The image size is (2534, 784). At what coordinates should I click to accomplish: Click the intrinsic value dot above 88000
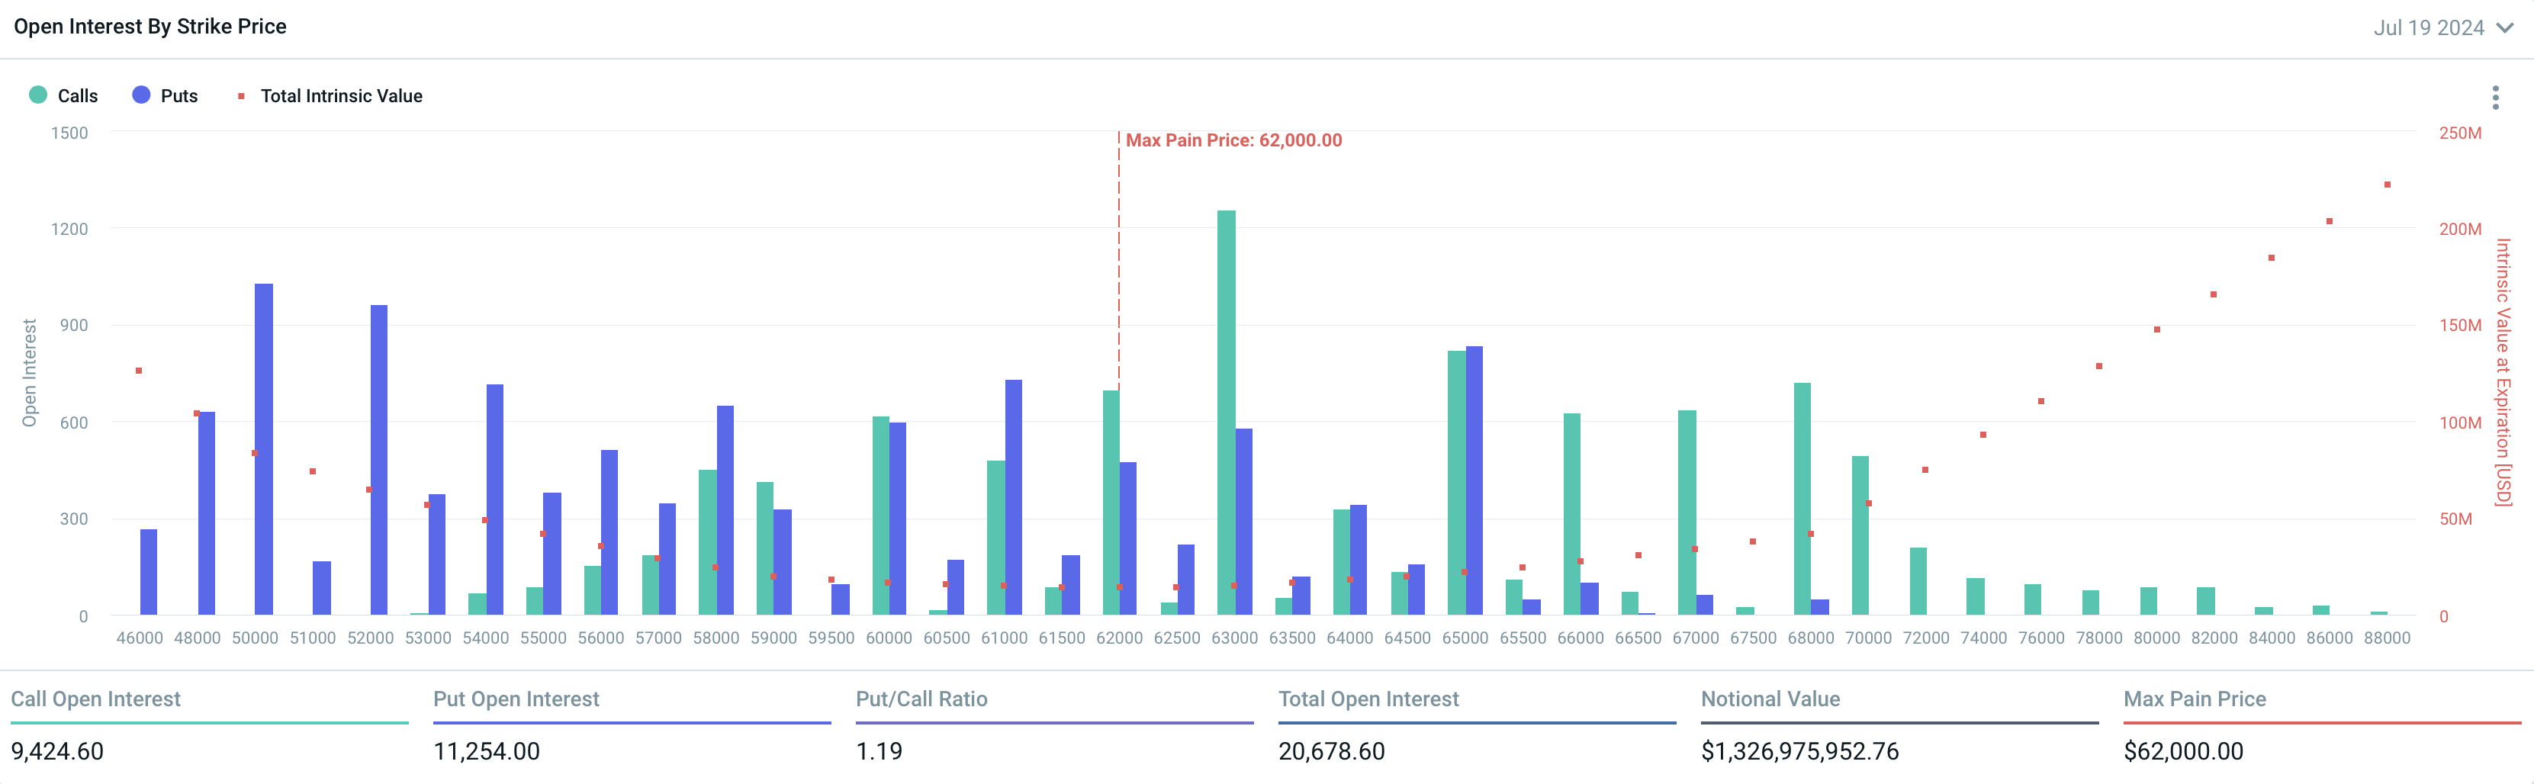click(x=2387, y=185)
